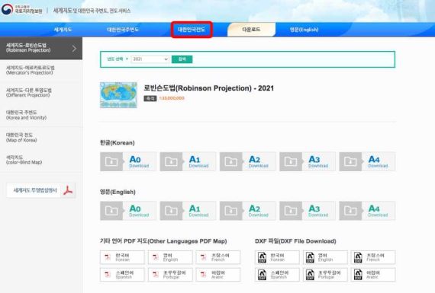Download English A3 map
The height and width of the screenshot is (293, 435).
tap(308, 211)
